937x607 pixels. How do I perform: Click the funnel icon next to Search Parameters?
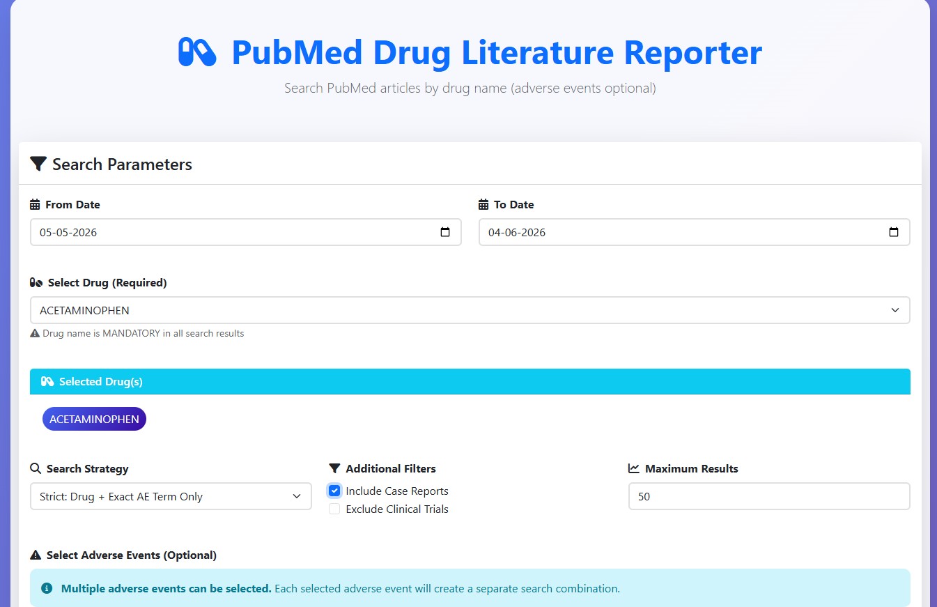(x=38, y=164)
